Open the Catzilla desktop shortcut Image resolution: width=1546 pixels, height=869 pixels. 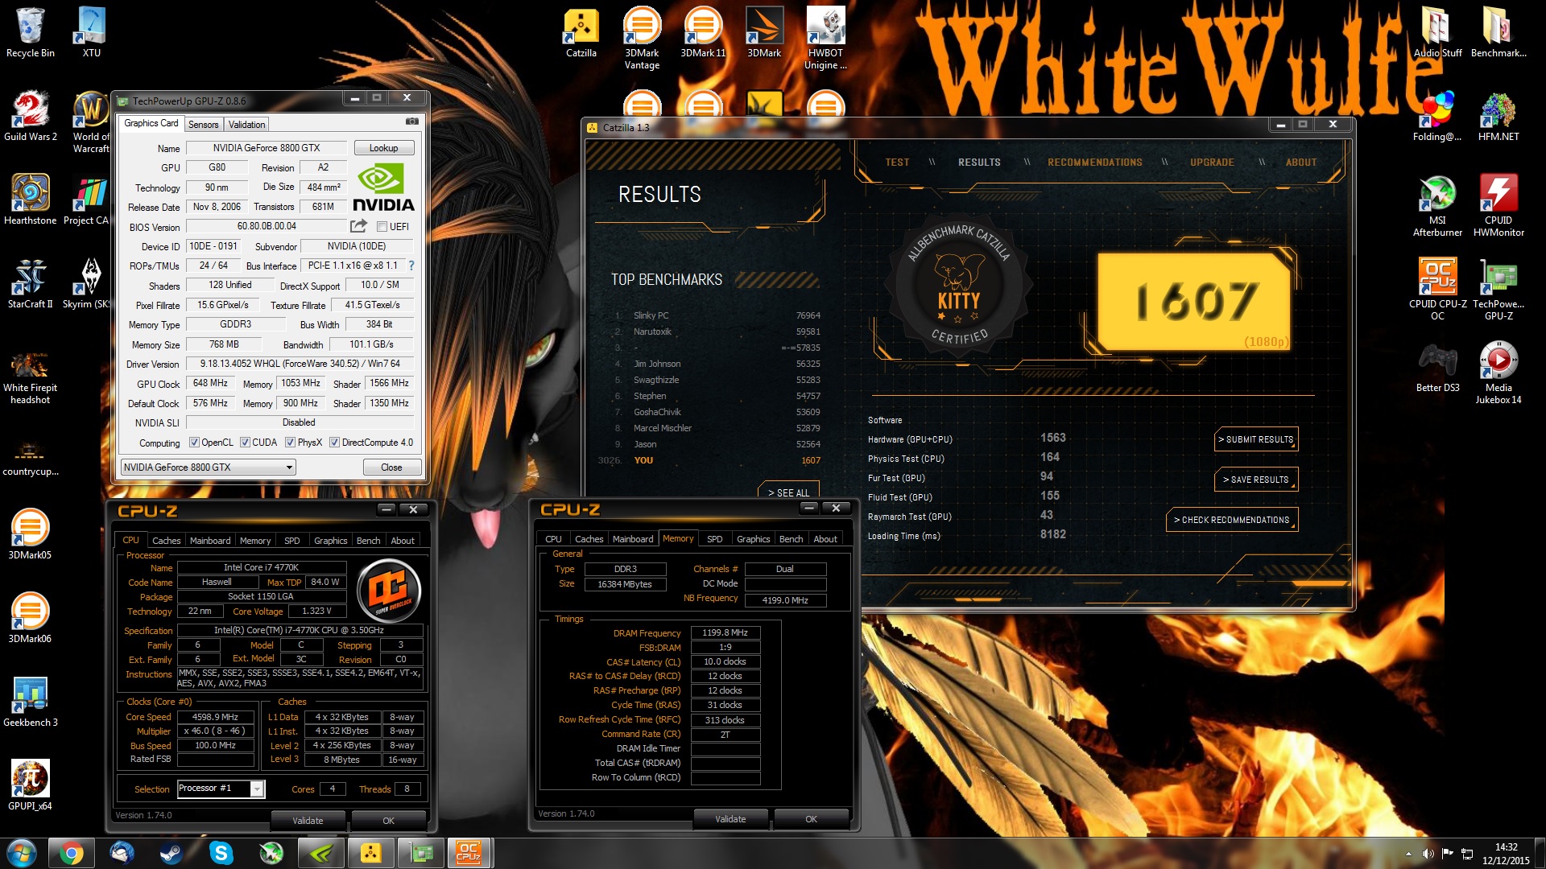581,33
